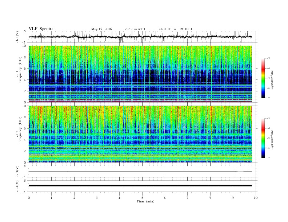Click the "5" tick label on the Time axis
Image resolution: width=288 pixels, height=222 pixels.
click(142, 198)
